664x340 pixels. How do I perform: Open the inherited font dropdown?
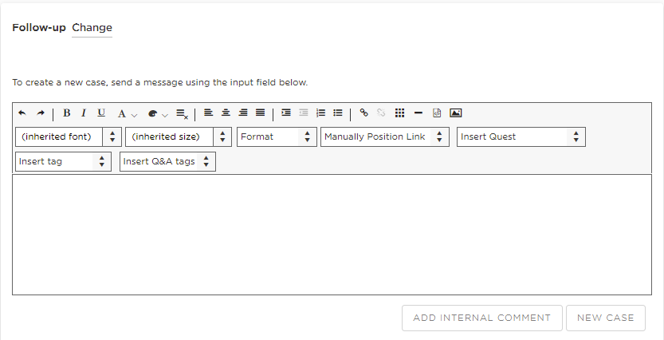pos(69,137)
